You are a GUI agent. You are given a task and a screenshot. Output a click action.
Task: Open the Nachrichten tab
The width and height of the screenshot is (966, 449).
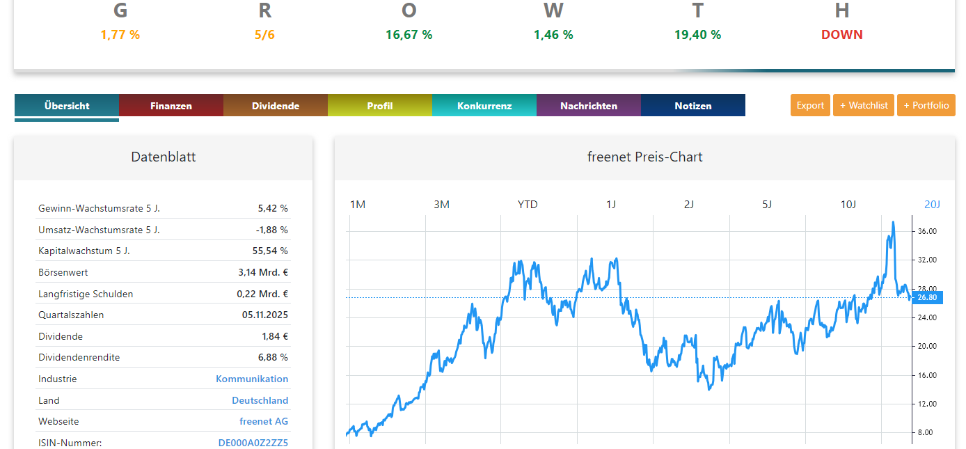tap(589, 105)
